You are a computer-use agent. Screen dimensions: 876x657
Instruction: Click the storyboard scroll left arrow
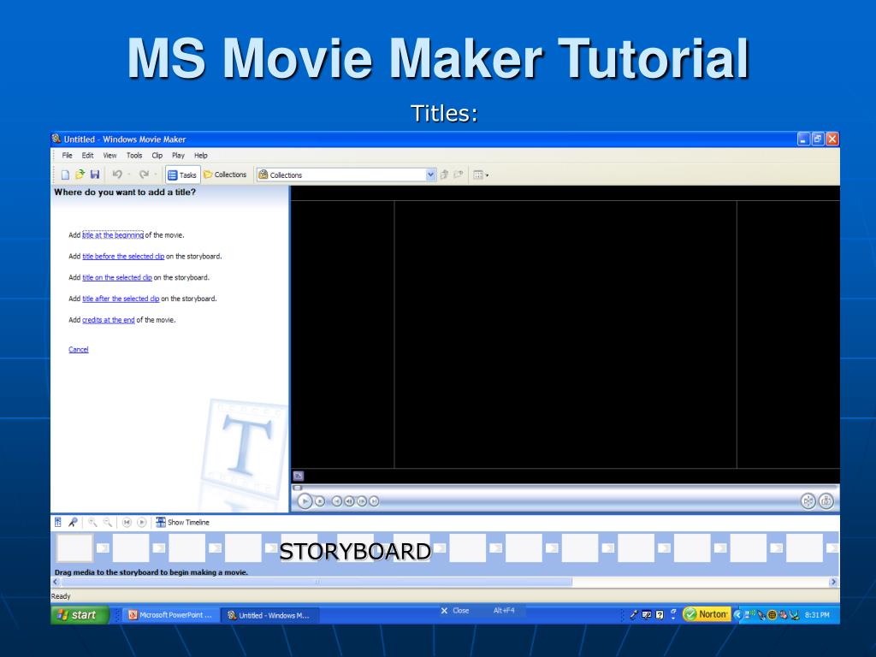tap(56, 582)
